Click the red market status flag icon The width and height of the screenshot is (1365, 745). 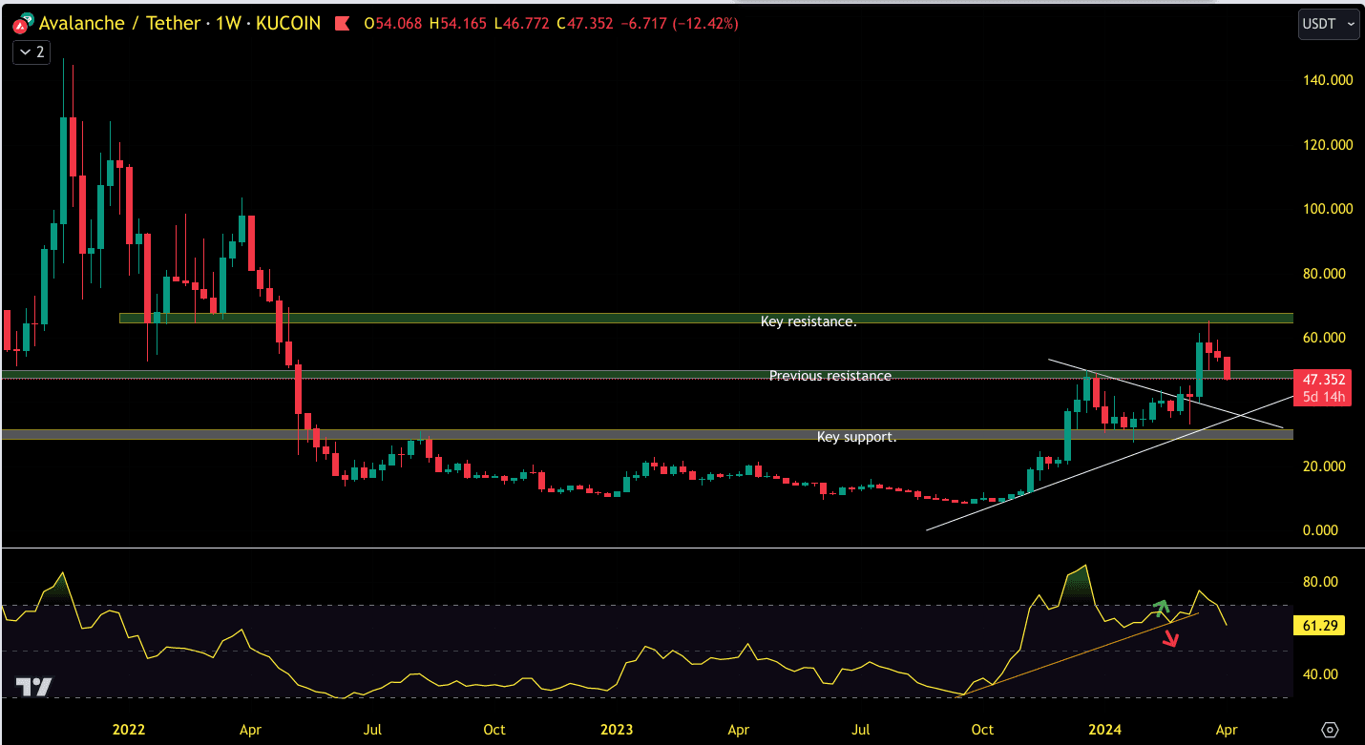342,24
